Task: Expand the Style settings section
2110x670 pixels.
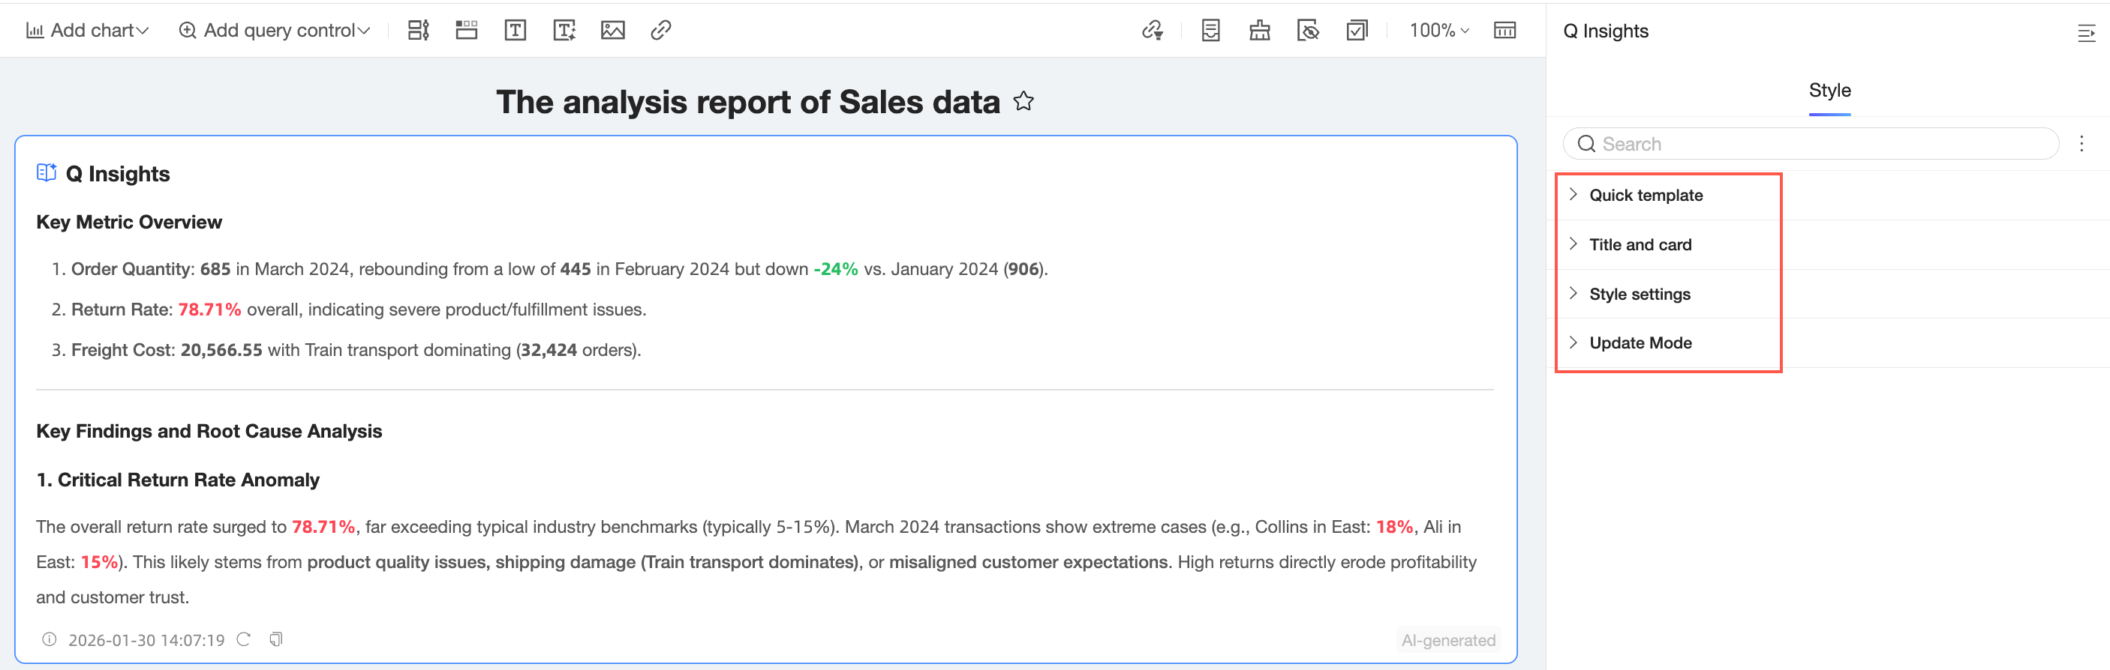Action: coord(1639,294)
